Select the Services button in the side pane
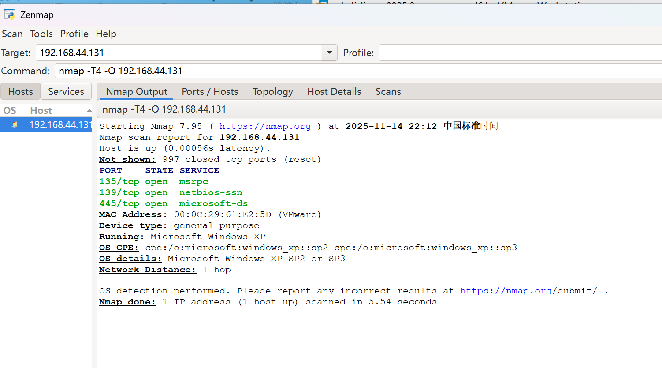 tap(66, 91)
